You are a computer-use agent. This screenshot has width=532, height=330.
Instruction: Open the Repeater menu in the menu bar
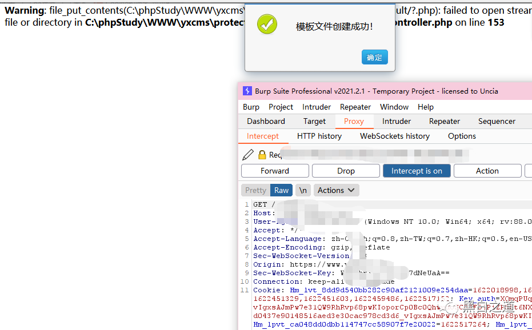point(355,107)
